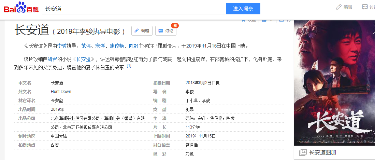Follow the 范伟 actor link
Viewport: 375px width, 160px height.
[x=86, y=46]
